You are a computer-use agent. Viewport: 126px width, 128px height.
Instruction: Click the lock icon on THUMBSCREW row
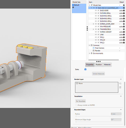(x=124, y=29)
